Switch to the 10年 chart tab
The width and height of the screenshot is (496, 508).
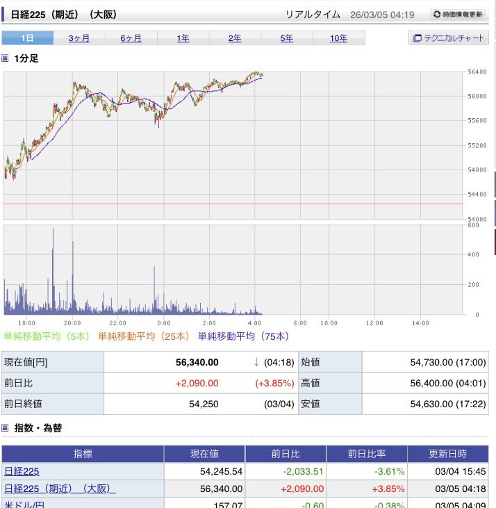point(338,38)
